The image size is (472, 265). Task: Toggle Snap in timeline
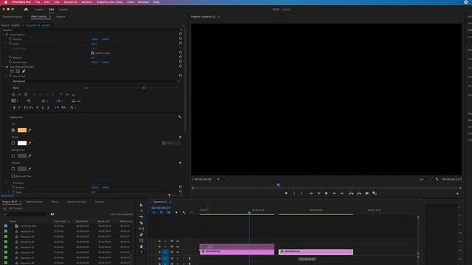point(162,213)
